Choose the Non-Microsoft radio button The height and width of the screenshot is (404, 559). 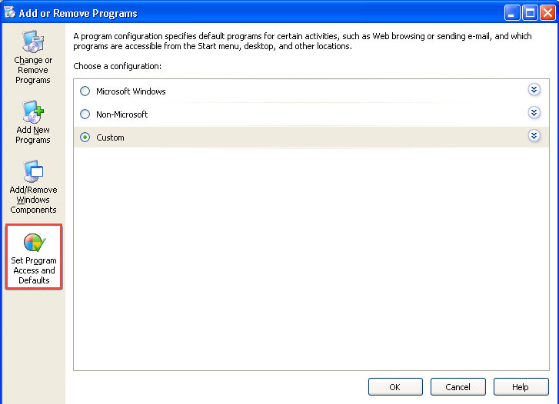pos(85,114)
